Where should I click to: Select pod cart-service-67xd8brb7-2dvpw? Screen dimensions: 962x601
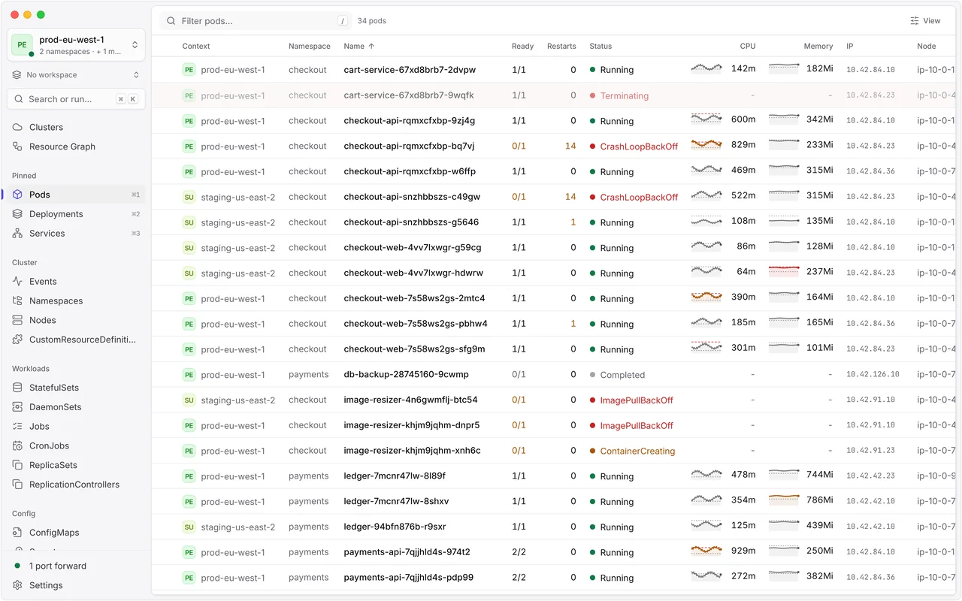[x=410, y=70]
